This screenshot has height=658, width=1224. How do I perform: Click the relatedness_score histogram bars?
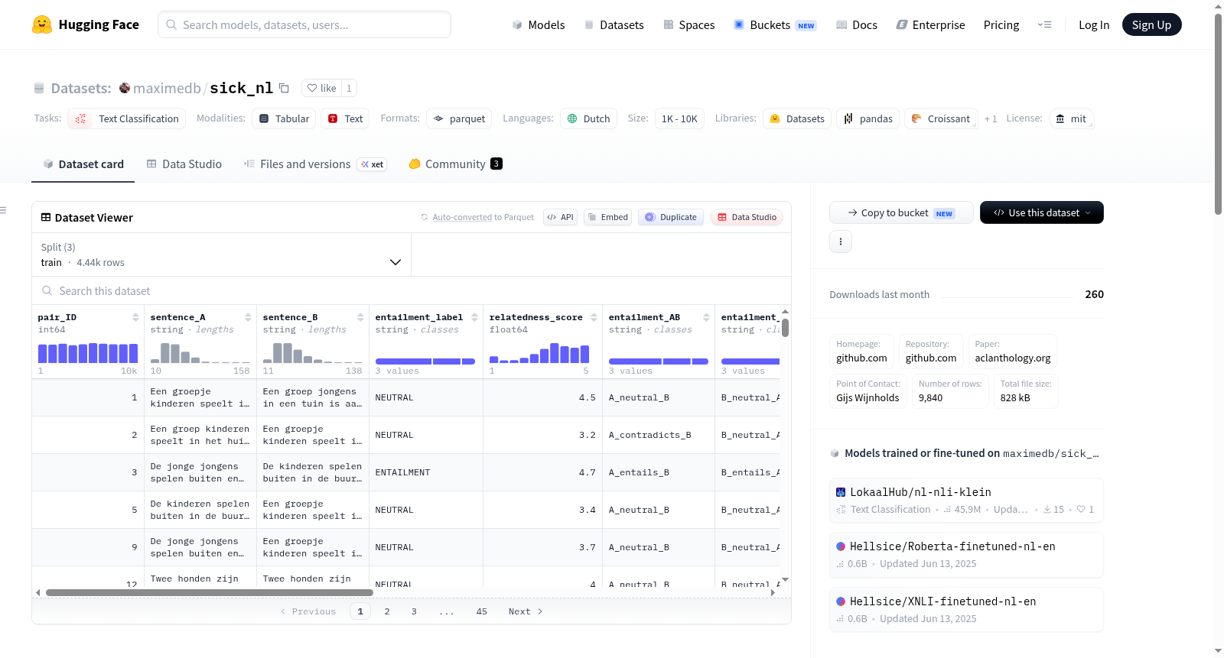coord(539,353)
